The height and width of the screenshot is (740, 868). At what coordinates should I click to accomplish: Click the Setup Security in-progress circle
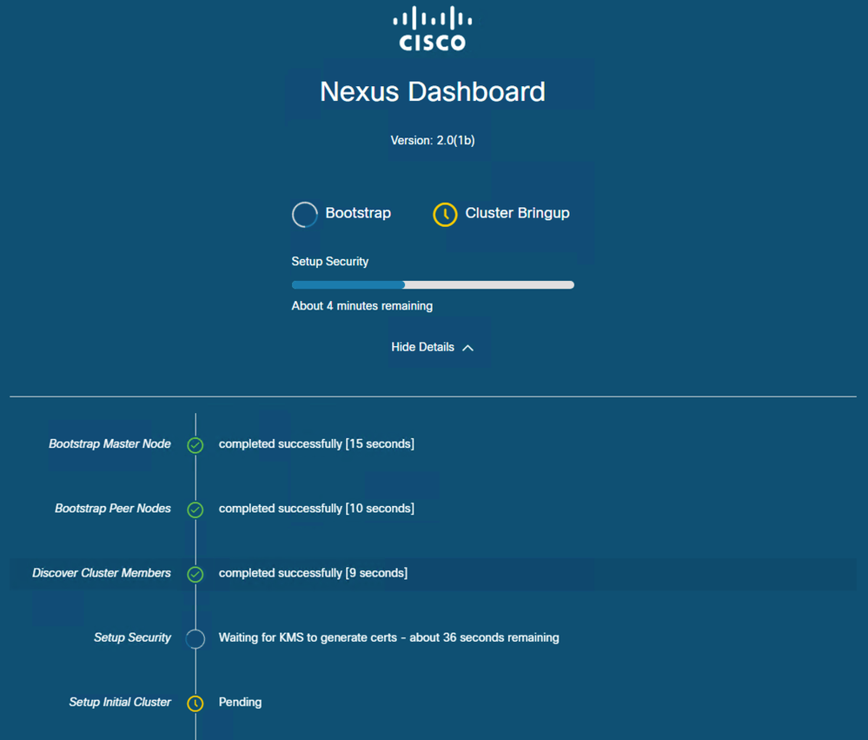click(x=195, y=638)
